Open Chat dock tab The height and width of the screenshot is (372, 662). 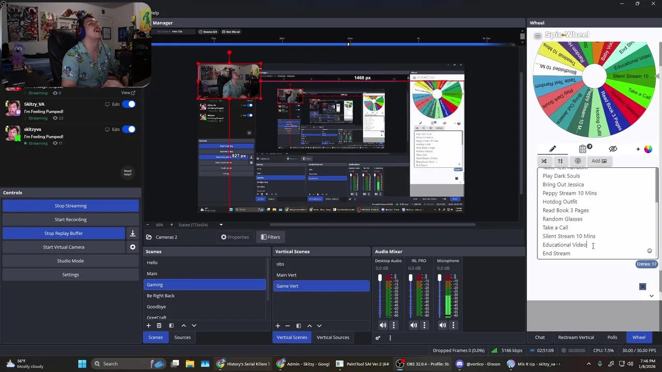tap(539, 337)
